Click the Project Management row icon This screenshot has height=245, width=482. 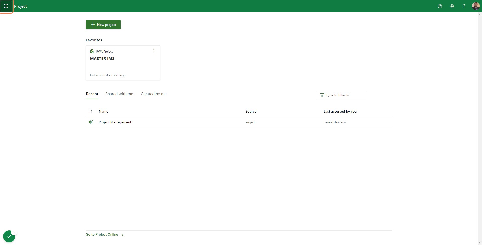(x=91, y=122)
